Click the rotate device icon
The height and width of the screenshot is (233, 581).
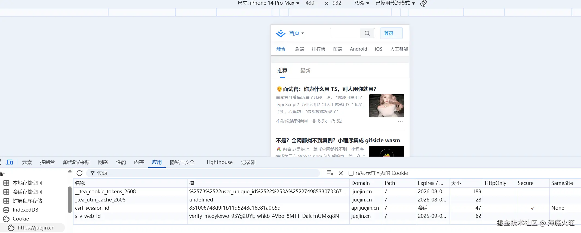(424, 3)
